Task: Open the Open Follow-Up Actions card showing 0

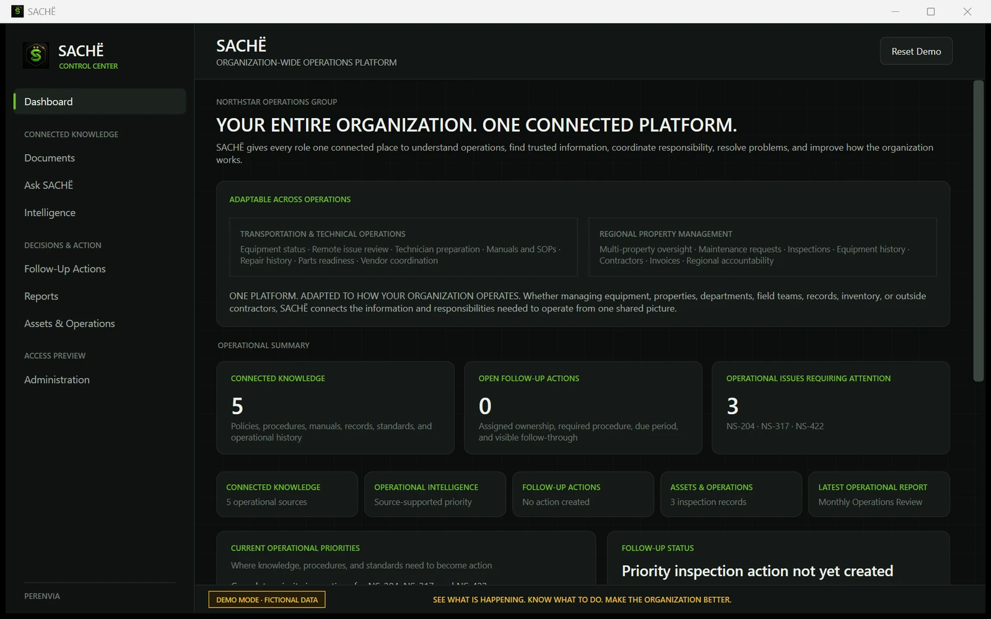Action: (583, 408)
